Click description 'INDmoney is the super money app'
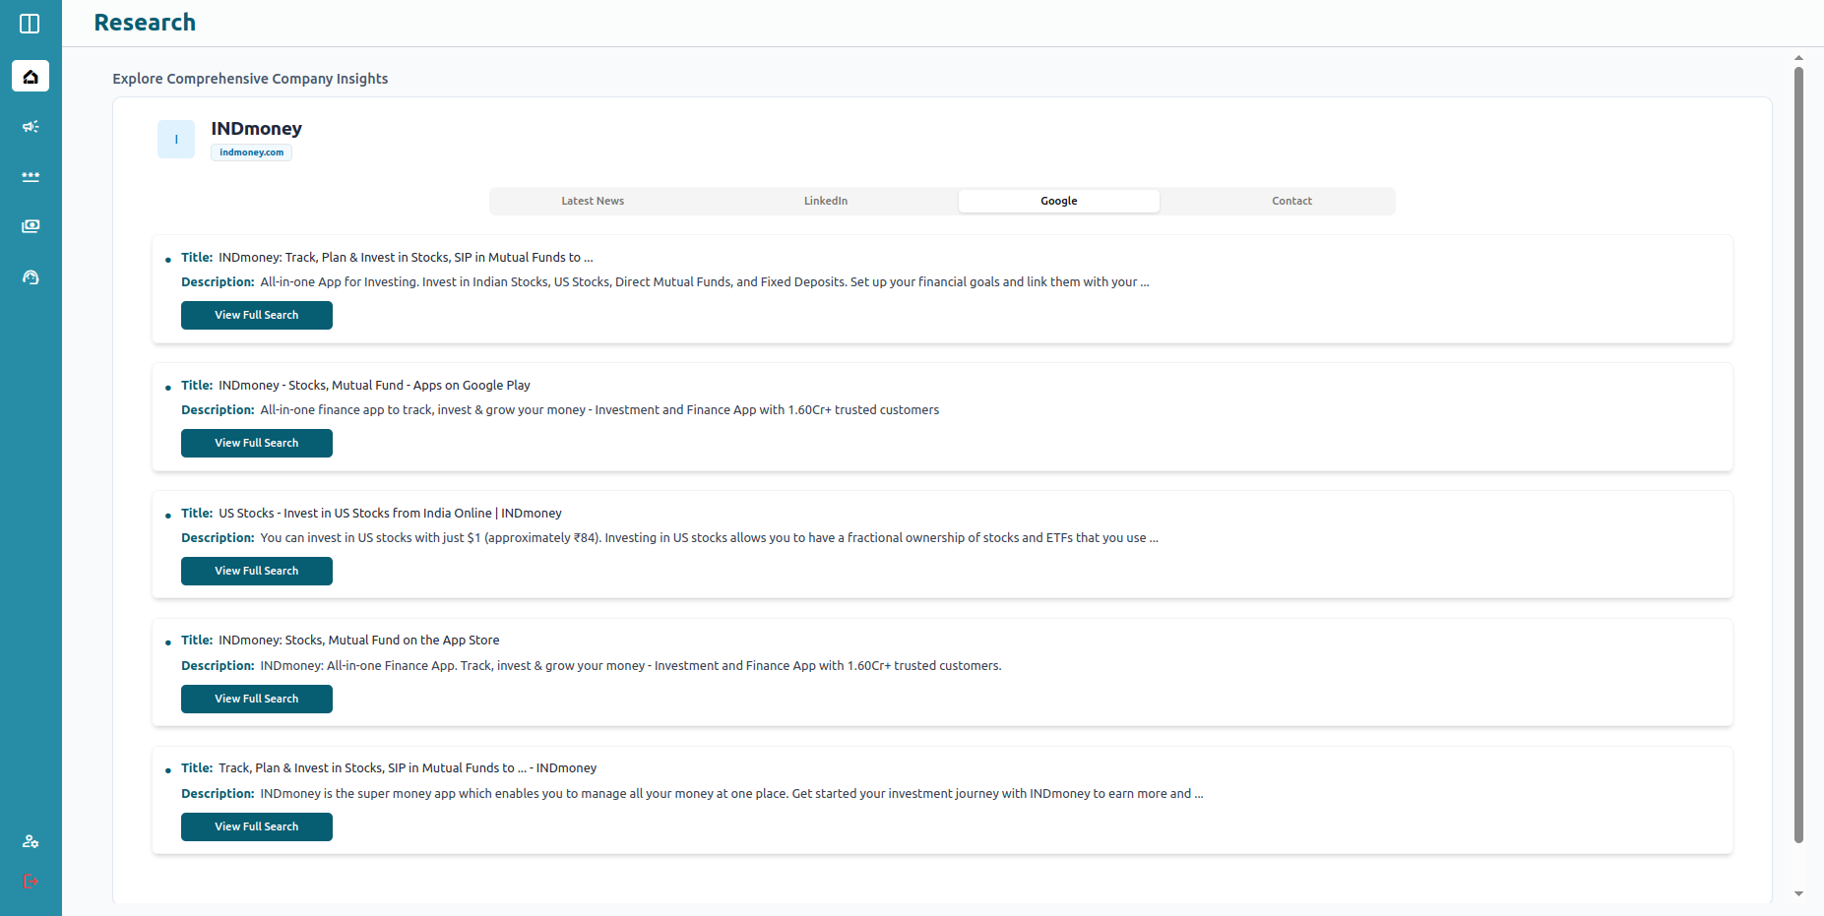Screen dimensions: 1824x916 click(731, 794)
